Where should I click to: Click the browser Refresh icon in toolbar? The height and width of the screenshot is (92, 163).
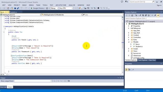47,8
